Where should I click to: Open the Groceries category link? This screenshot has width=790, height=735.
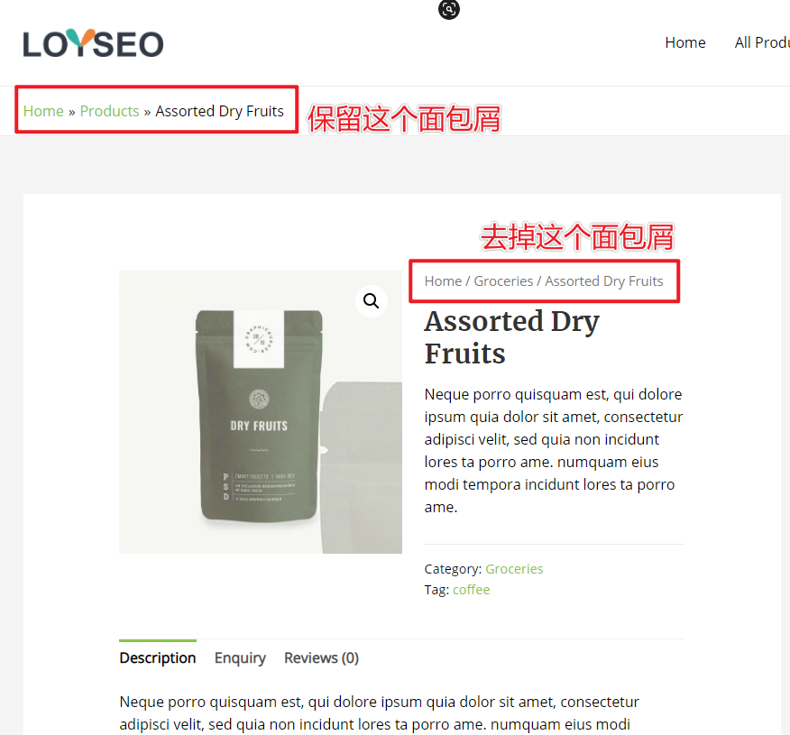(x=514, y=569)
